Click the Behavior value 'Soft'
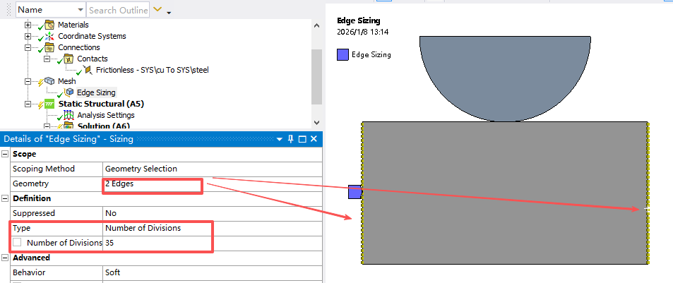 [112, 272]
